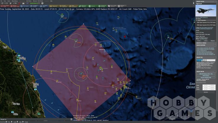Set Sonar to PASSIVE

[212, 87]
